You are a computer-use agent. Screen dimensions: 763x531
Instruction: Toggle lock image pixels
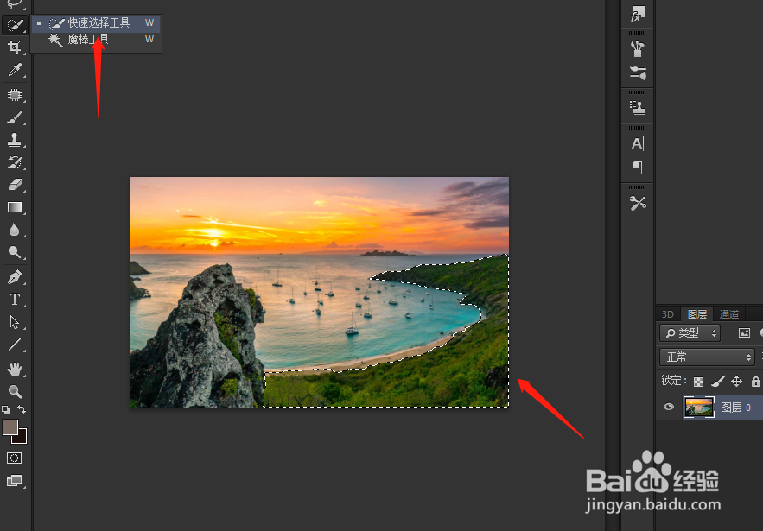(x=717, y=382)
